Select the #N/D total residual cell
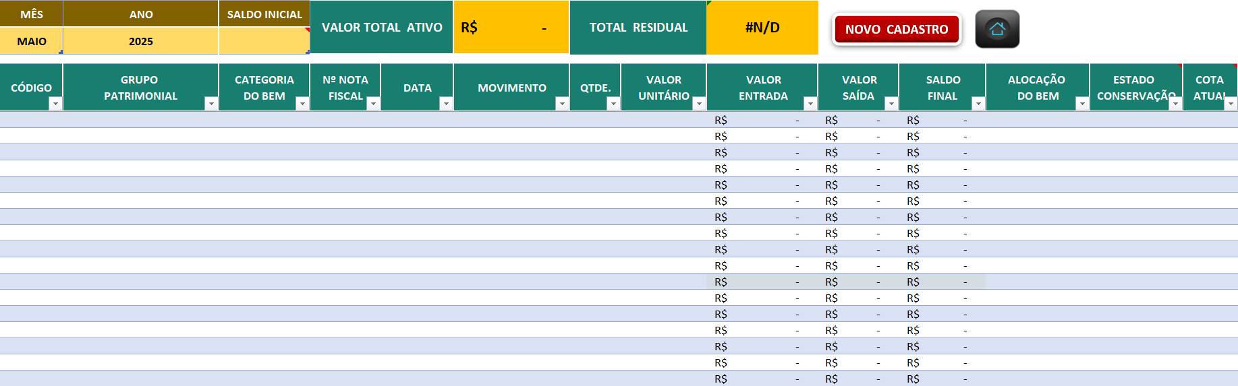 [x=762, y=28]
